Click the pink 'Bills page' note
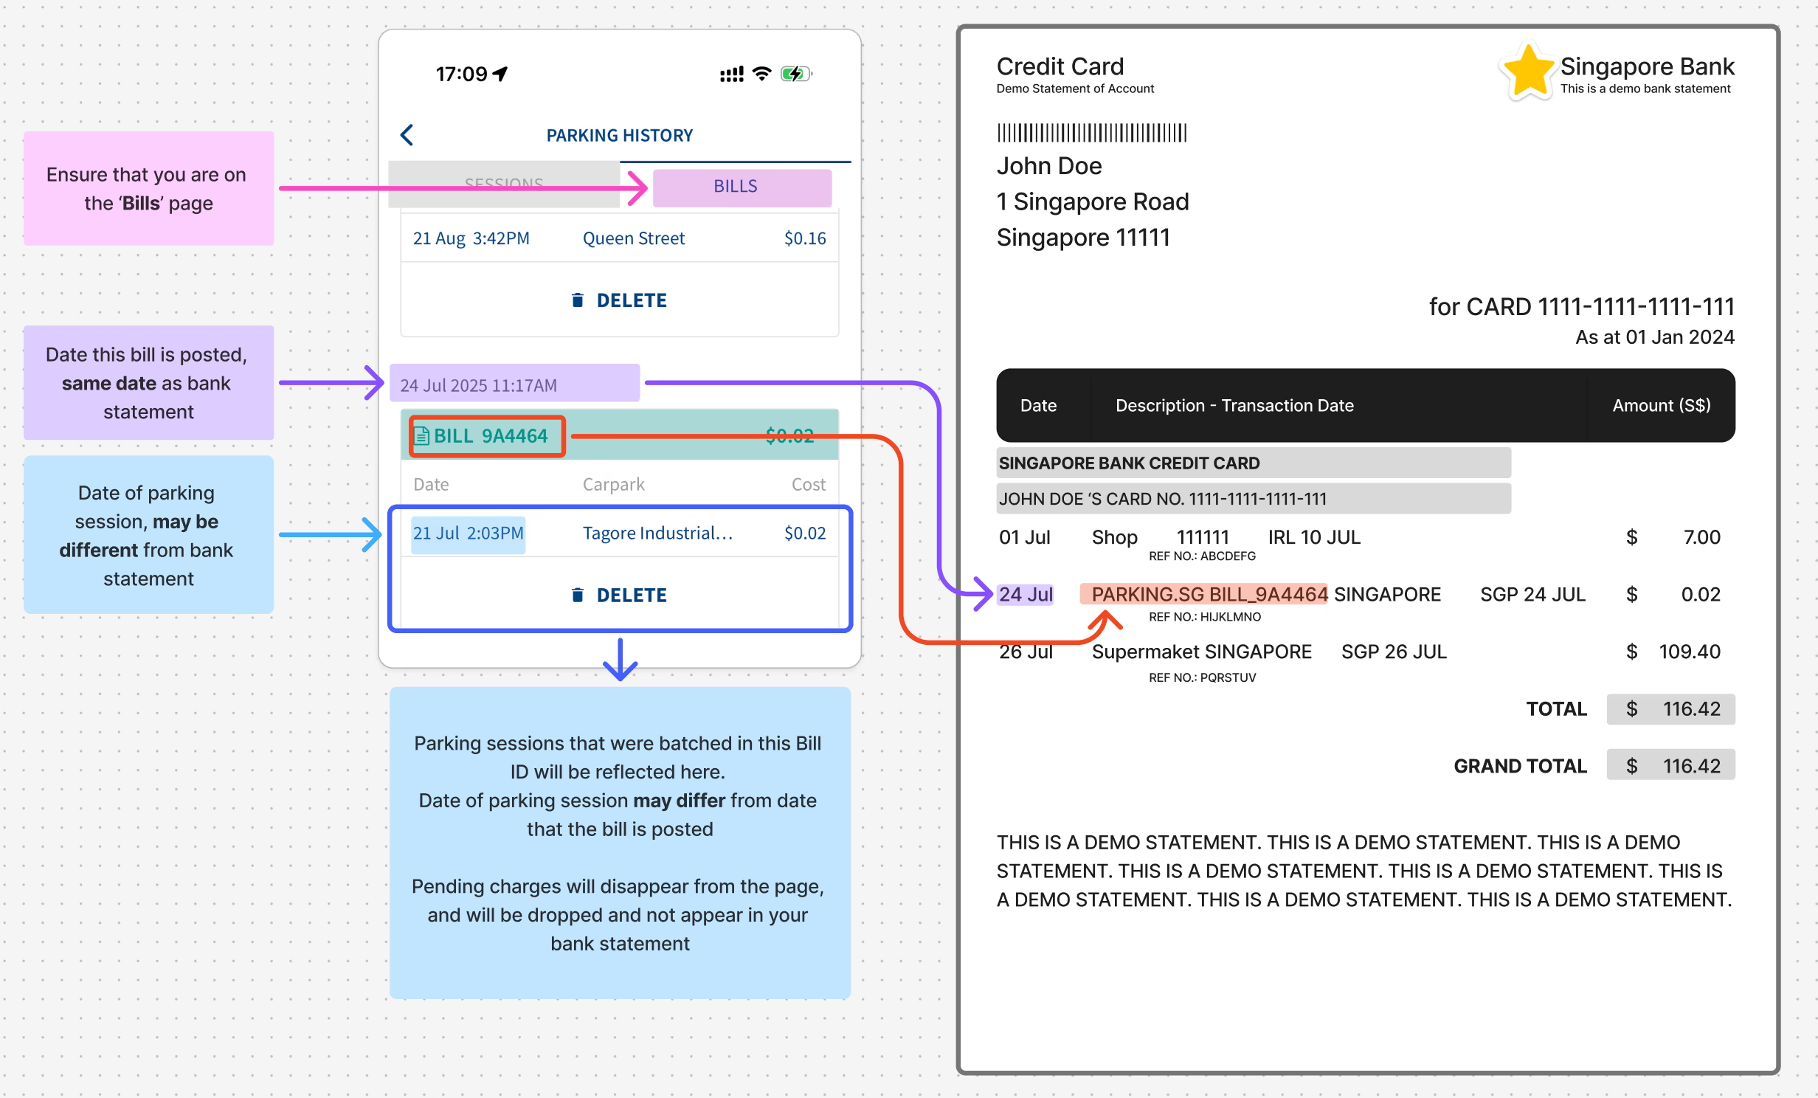The image size is (1818, 1098). 148,189
